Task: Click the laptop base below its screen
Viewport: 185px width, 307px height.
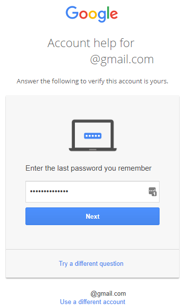Action: tap(92, 150)
